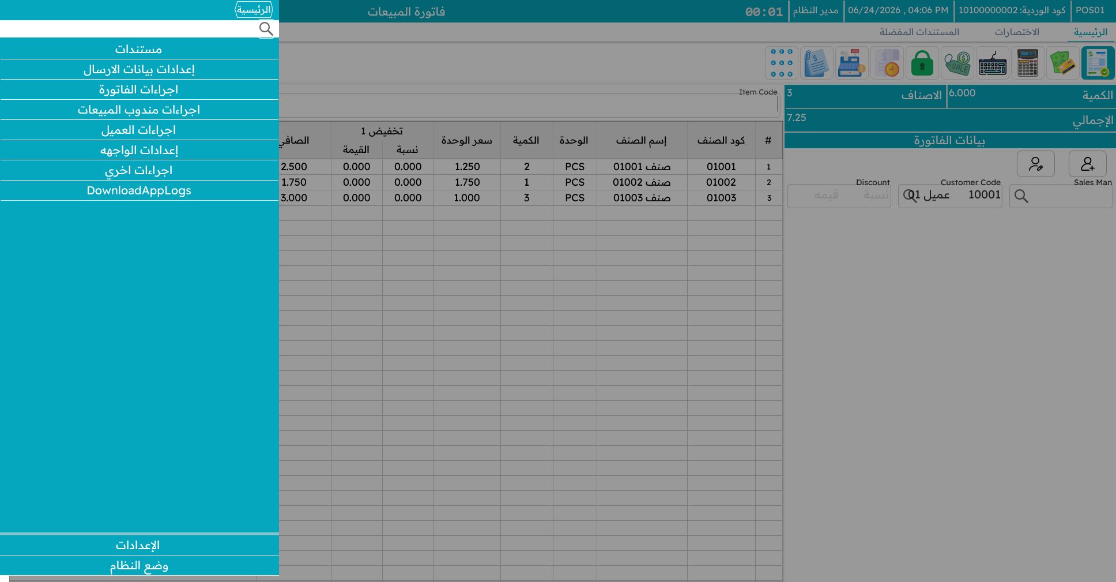Lock the screen with green padlock icon
This screenshot has height=582, width=1116.
coord(922,63)
